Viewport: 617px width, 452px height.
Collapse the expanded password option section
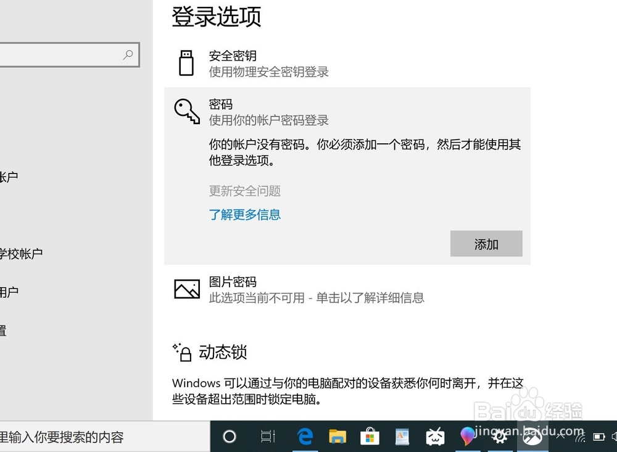[x=247, y=112]
